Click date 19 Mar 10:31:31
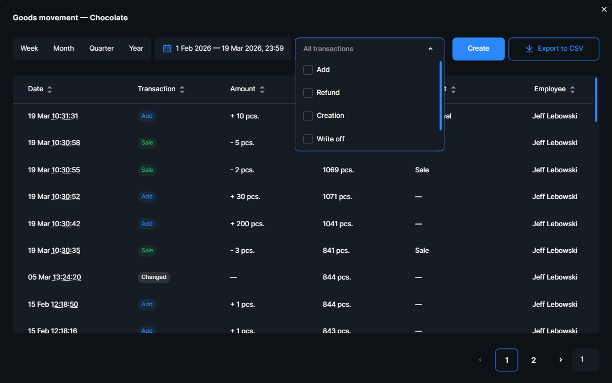Viewport: 612px width, 383px height. coord(53,116)
